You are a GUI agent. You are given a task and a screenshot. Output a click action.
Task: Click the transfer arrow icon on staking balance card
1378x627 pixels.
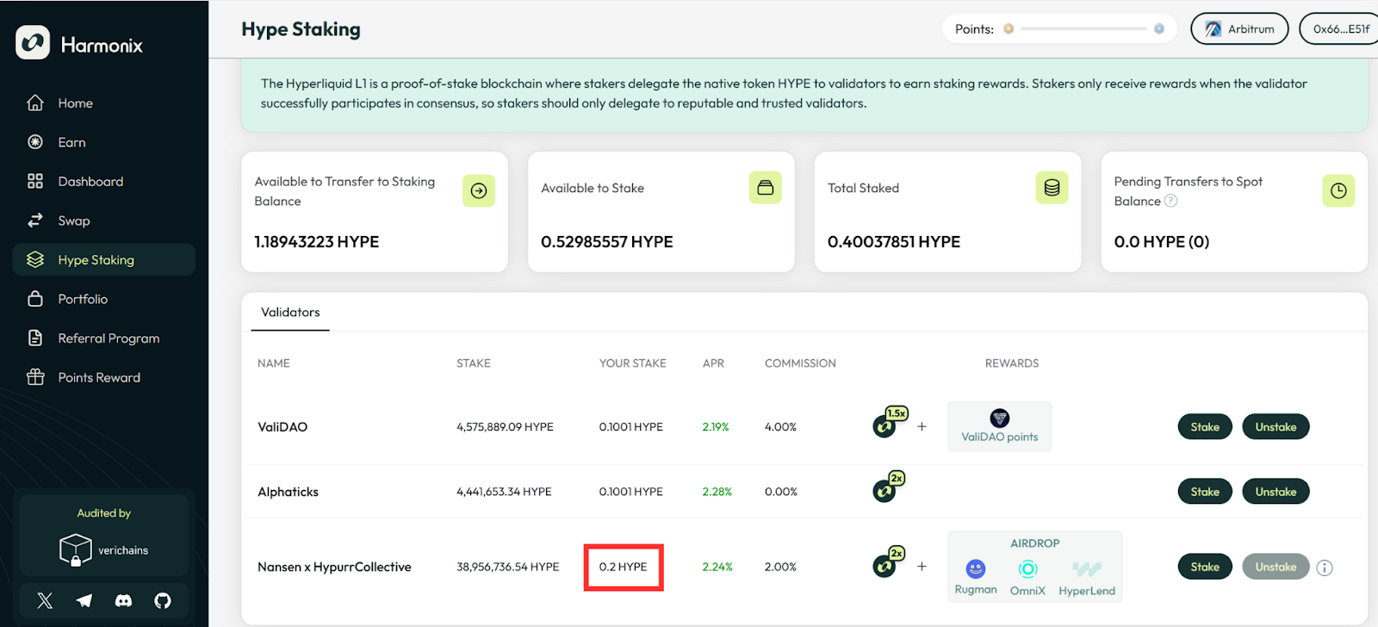pos(479,190)
